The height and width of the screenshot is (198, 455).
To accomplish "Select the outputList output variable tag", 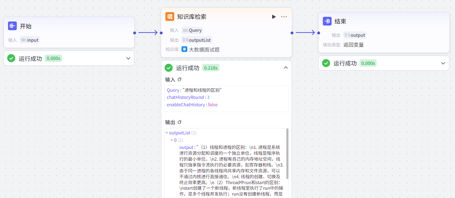I will coord(197,40).
